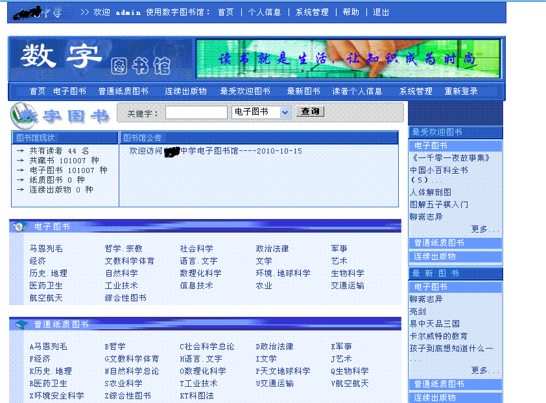Open the 马恩列毛 e-book category link
Screen dimensions: 546x403
click(x=46, y=249)
